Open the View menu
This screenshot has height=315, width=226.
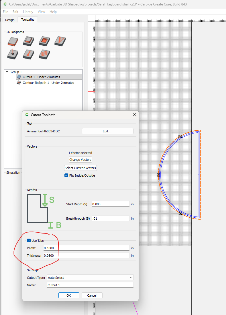click(x=41, y=12)
